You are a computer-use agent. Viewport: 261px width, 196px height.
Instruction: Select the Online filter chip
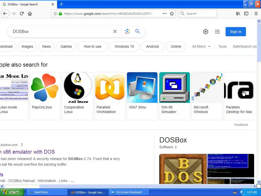(x=176, y=46)
